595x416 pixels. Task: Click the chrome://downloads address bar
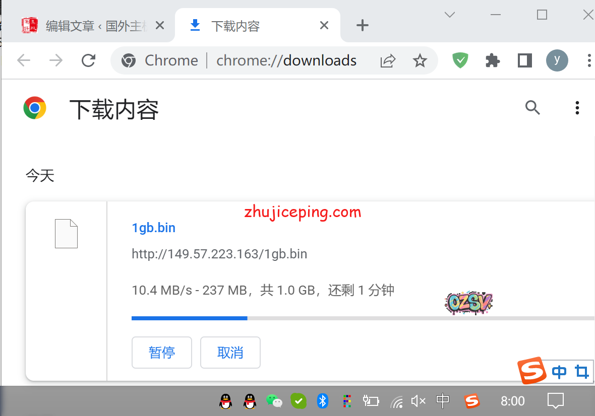286,61
